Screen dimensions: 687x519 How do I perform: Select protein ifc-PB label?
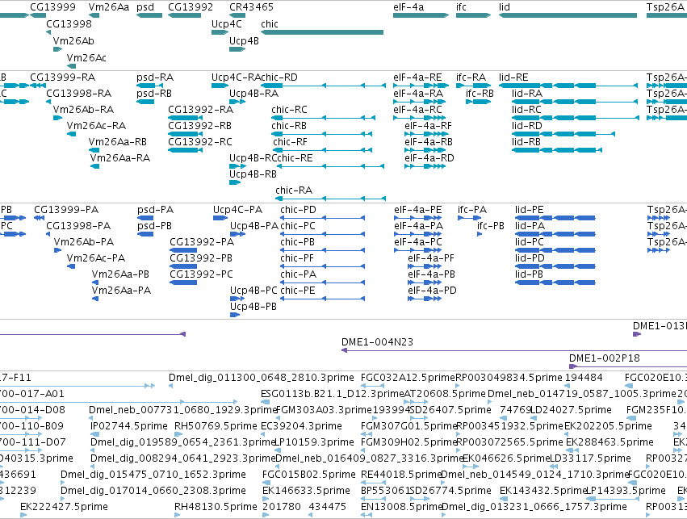(x=491, y=227)
